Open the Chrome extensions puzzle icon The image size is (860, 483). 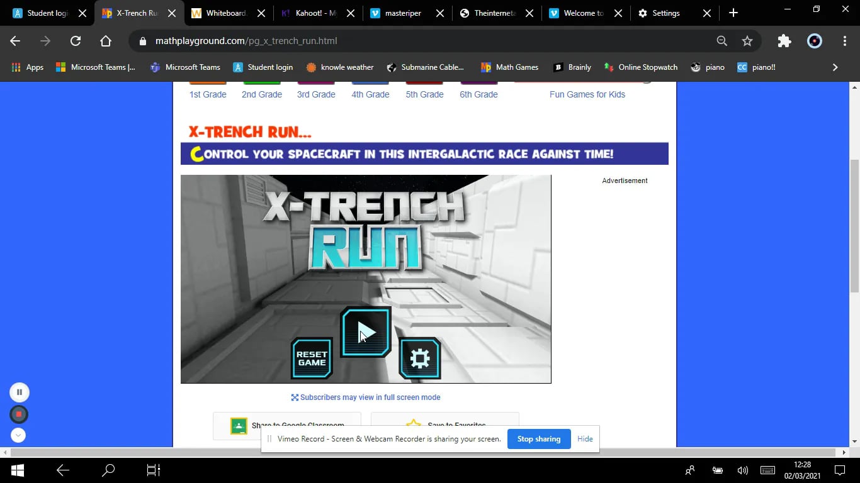[784, 41]
